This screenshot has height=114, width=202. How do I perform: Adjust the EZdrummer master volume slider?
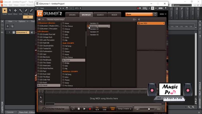(149, 109)
